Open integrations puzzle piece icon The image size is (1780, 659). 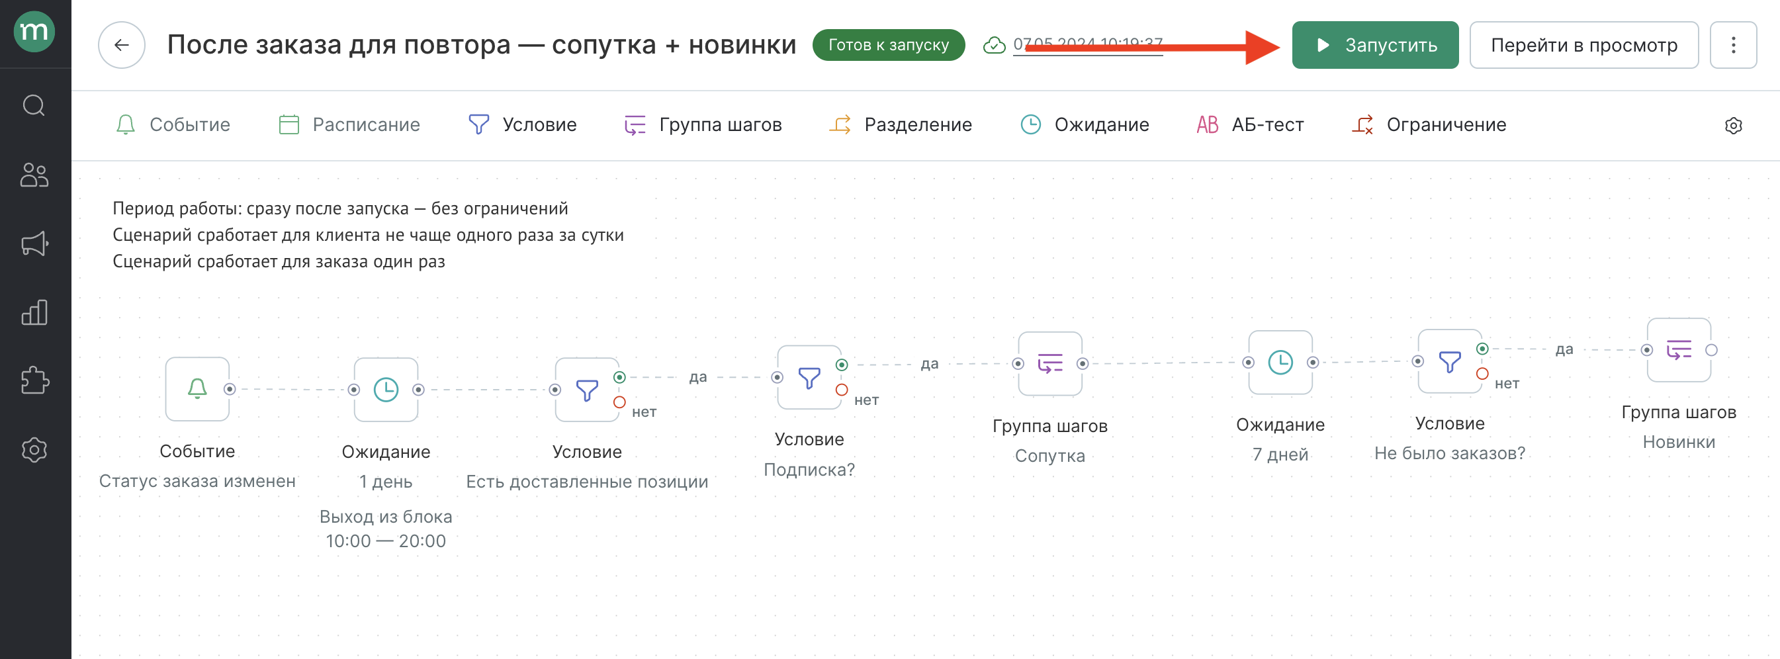coord(34,380)
